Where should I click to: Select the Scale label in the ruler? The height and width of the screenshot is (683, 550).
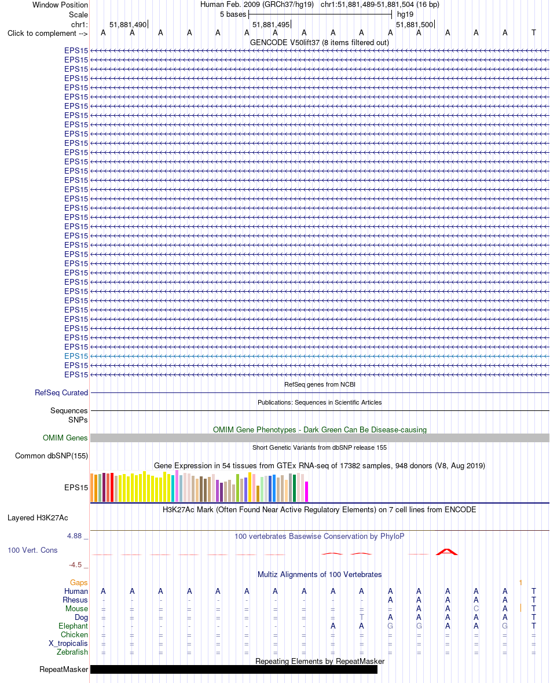pyautogui.click(x=78, y=14)
